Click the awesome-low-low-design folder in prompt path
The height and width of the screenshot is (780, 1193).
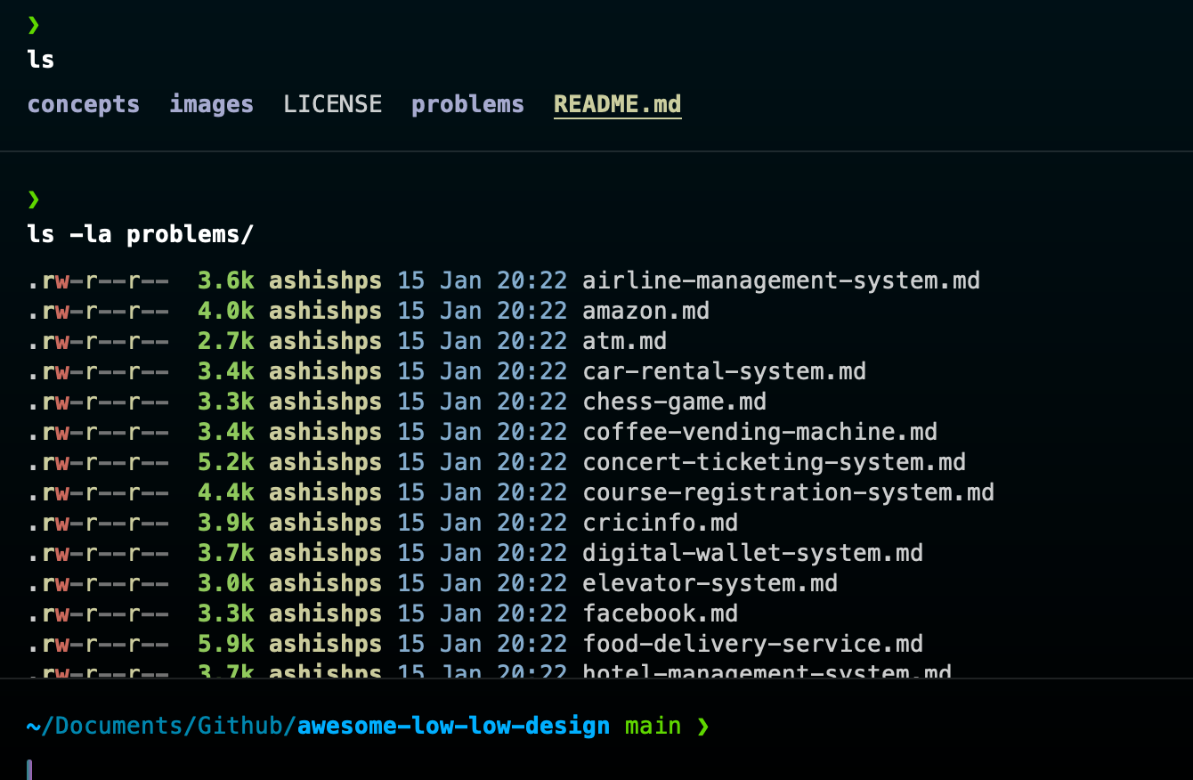coord(453,727)
